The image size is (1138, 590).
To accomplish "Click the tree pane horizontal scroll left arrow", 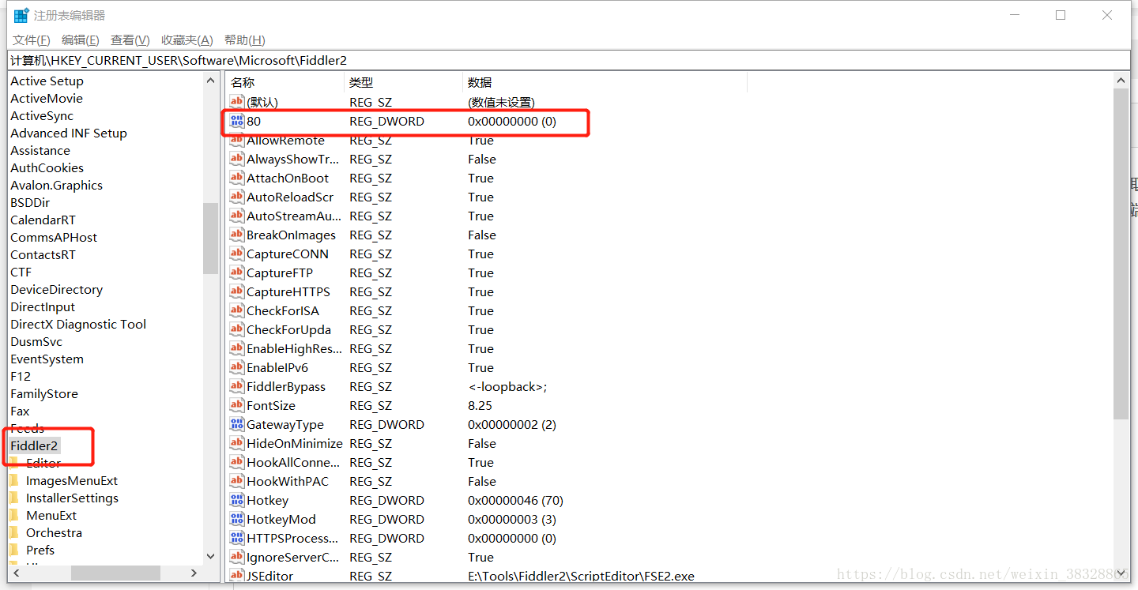I will pos(15,573).
